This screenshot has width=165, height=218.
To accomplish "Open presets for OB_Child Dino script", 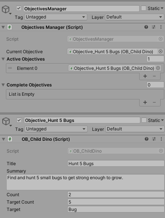I will coord(154,139).
